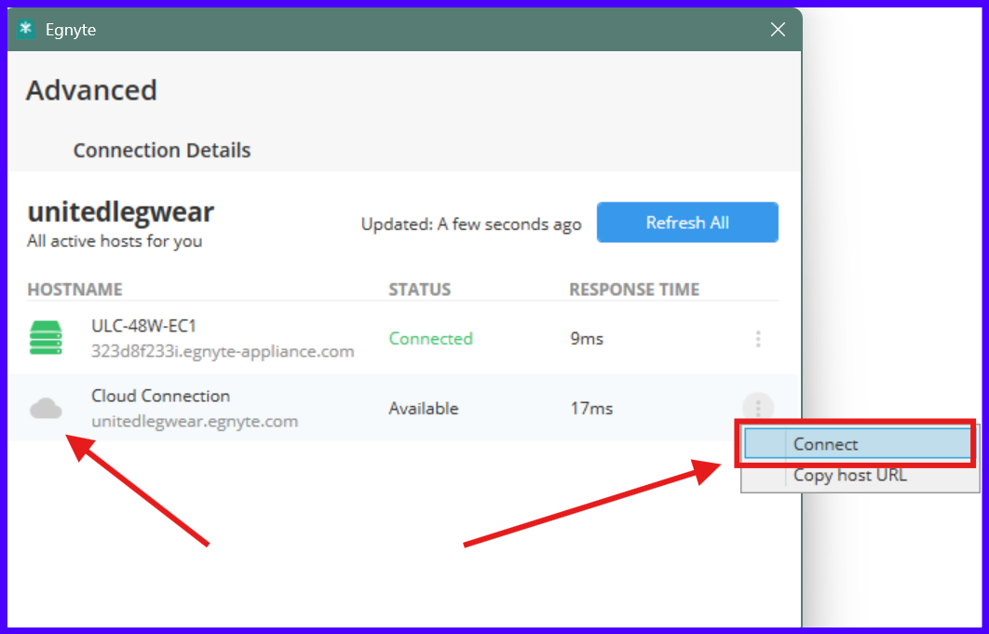Click the gray cloud icon for Cloud Connection

click(x=46, y=408)
